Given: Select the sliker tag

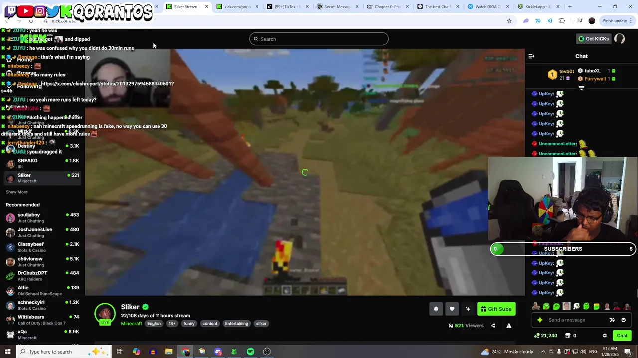Looking at the screenshot, I should tap(261, 324).
